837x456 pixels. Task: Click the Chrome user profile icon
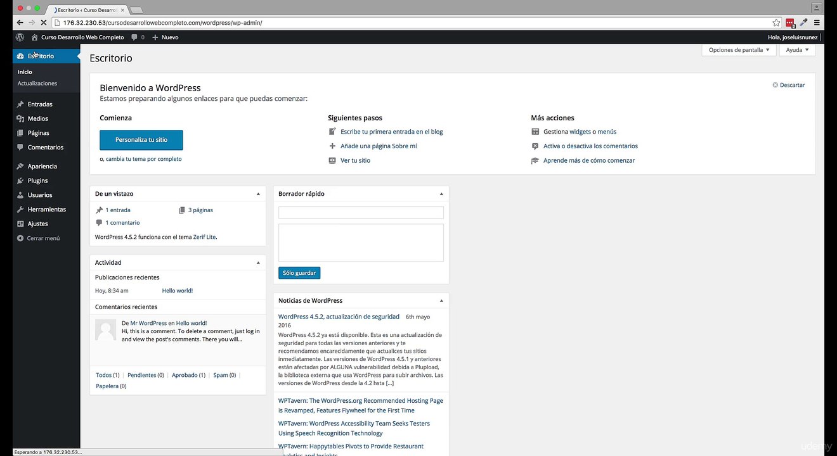(815, 7)
